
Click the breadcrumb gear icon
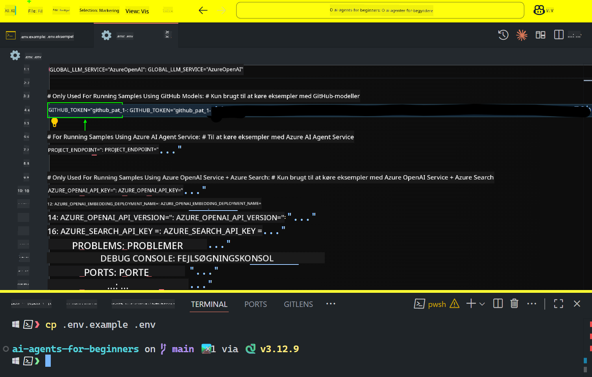pyautogui.click(x=15, y=55)
